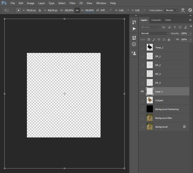This screenshot has width=193, height=173.
Task: Open the Clone Source stamp icon
Action: [x=134, y=53]
